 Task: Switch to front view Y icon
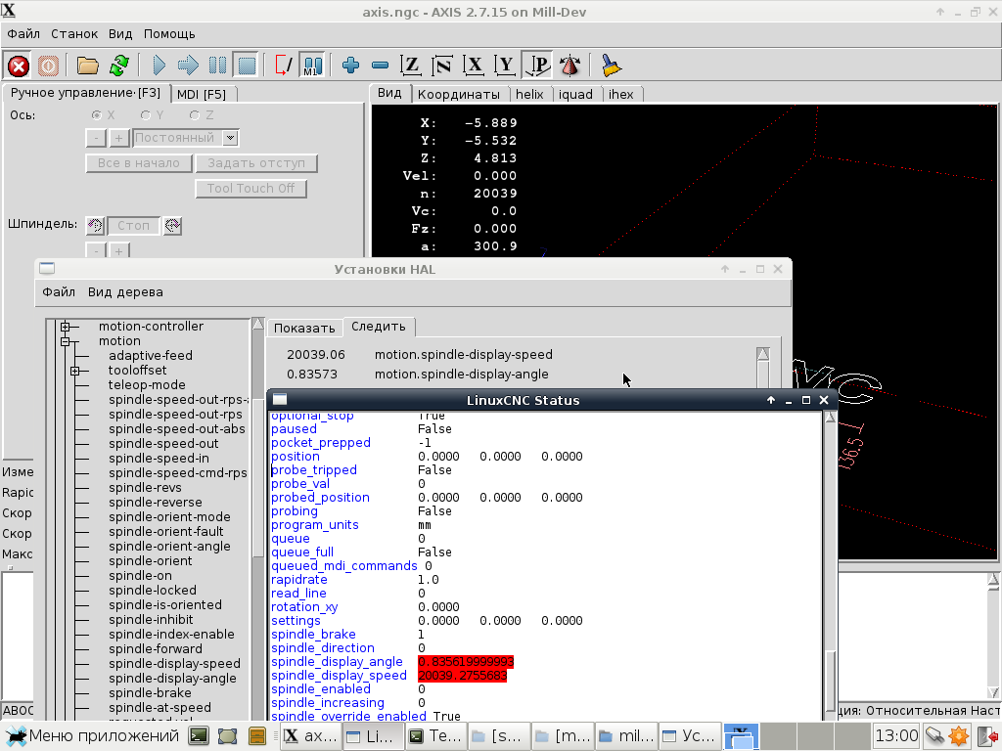coord(505,66)
